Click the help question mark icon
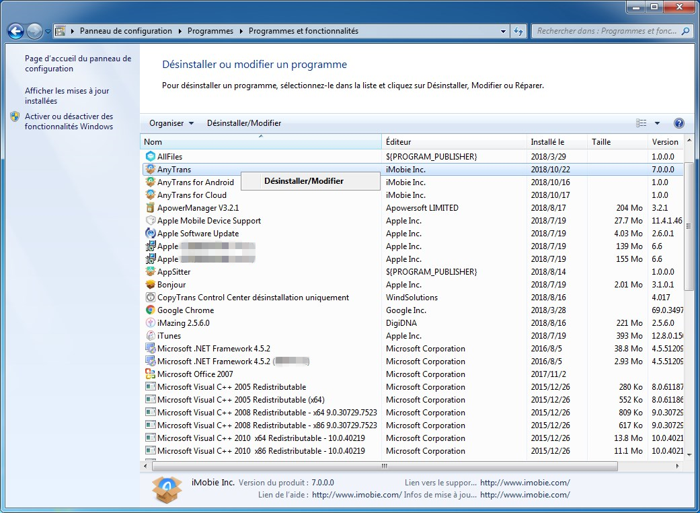This screenshot has width=700, height=513. 678,123
